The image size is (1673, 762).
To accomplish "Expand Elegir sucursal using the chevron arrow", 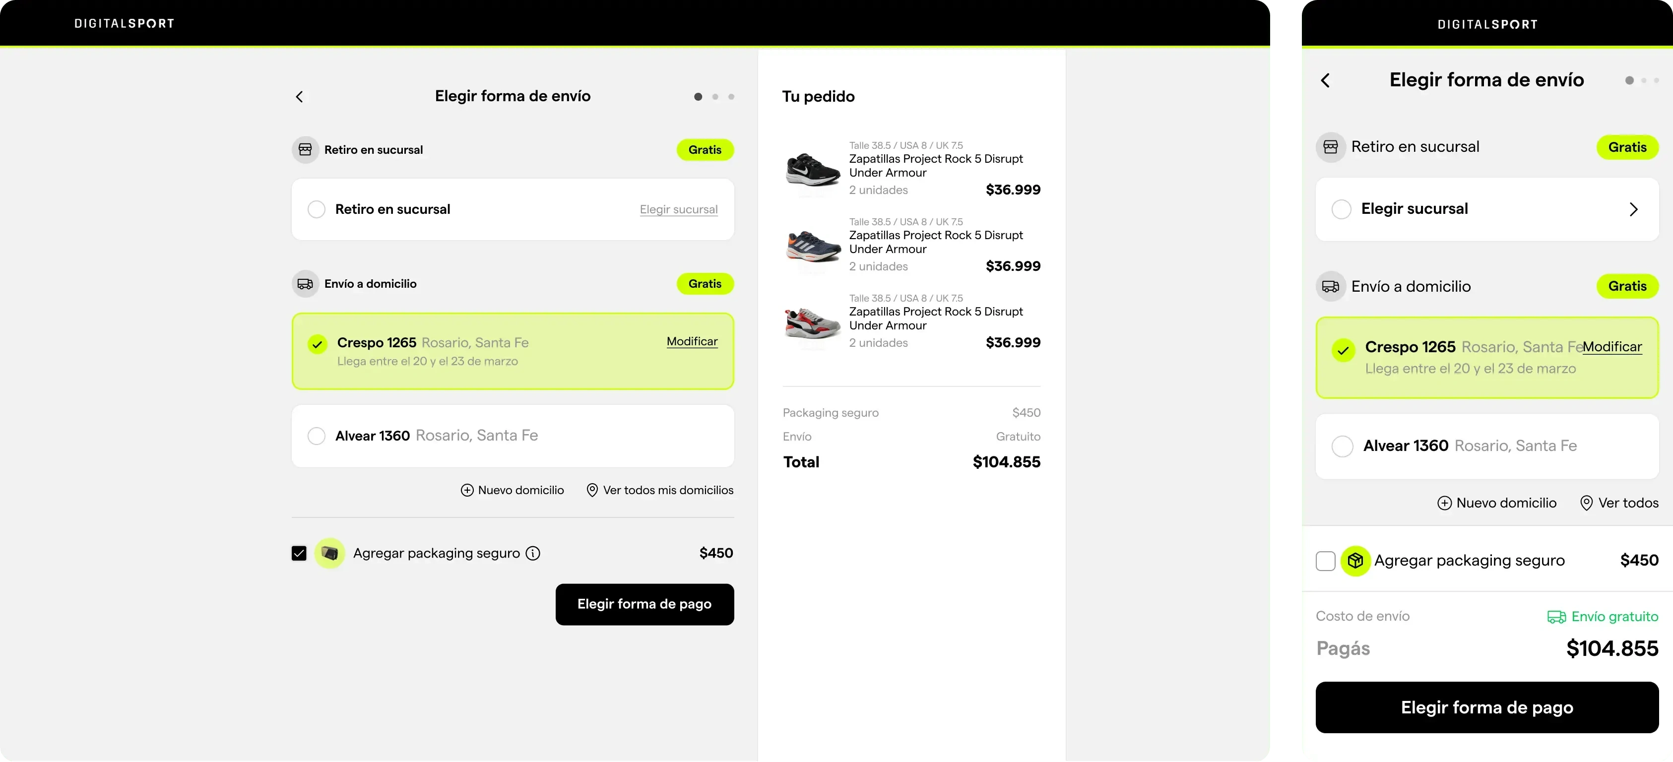I will click(1633, 209).
